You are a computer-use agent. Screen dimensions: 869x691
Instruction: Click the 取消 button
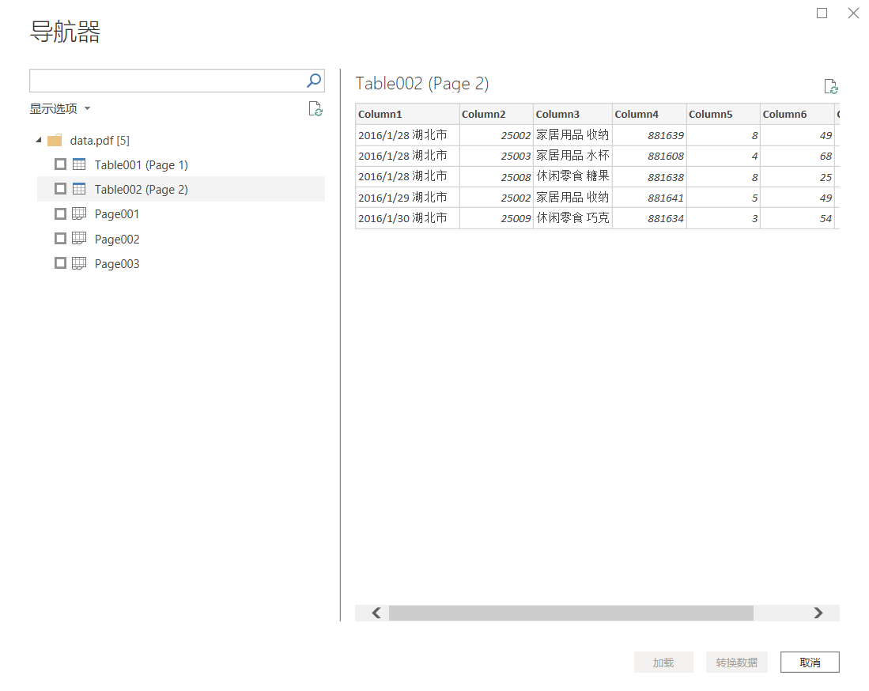coord(810,663)
